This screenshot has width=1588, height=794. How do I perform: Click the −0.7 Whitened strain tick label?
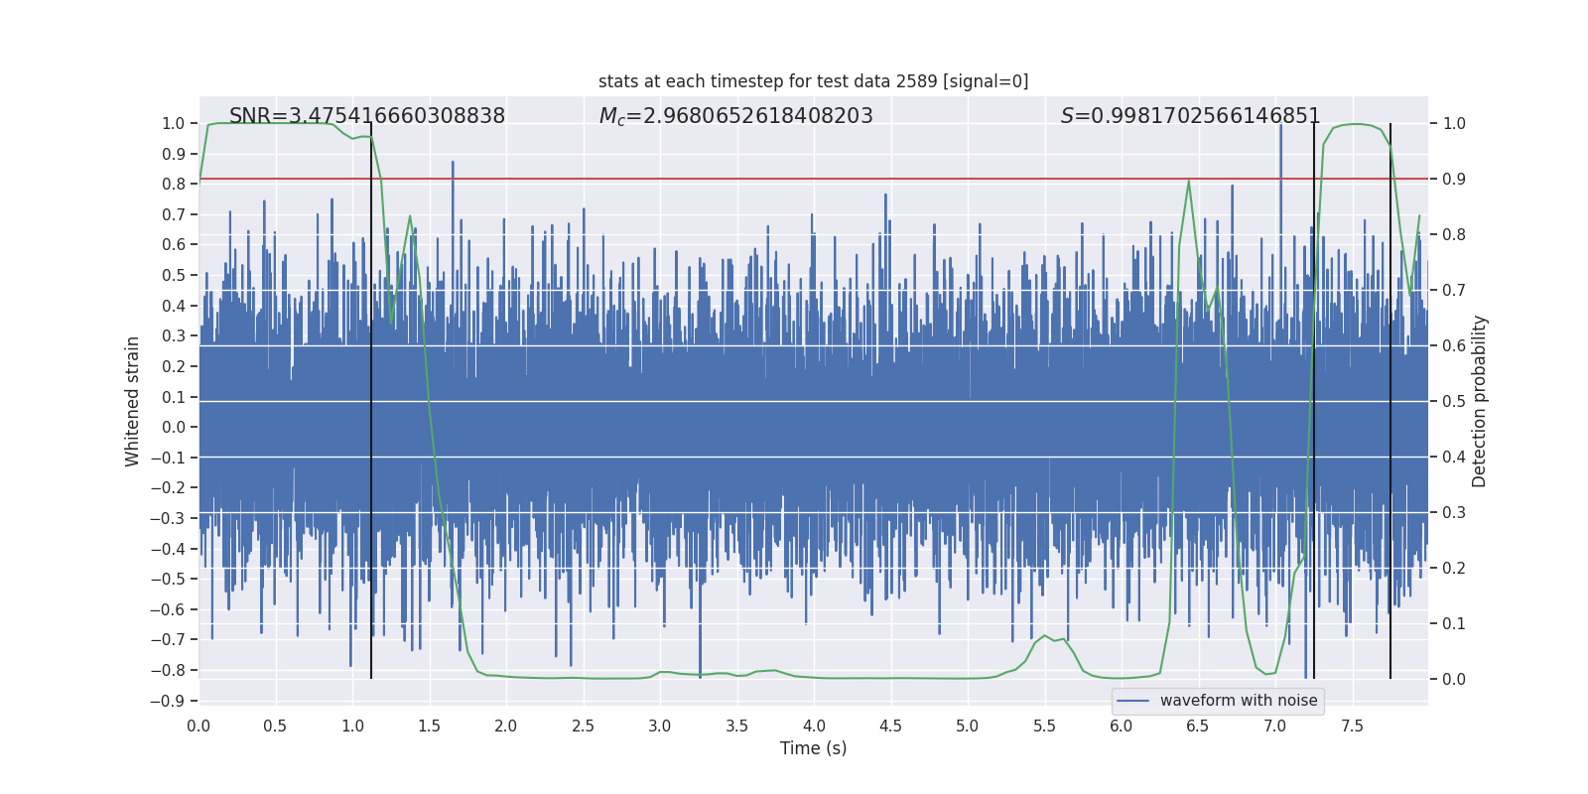click(x=168, y=640)
